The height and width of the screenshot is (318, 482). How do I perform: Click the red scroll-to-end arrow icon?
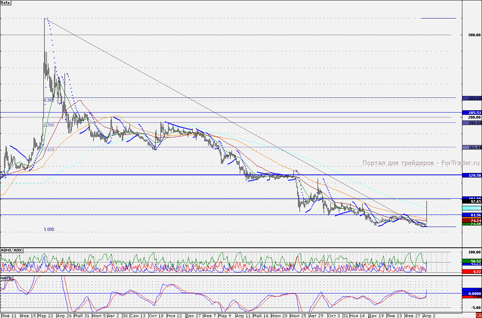point(479,315)
